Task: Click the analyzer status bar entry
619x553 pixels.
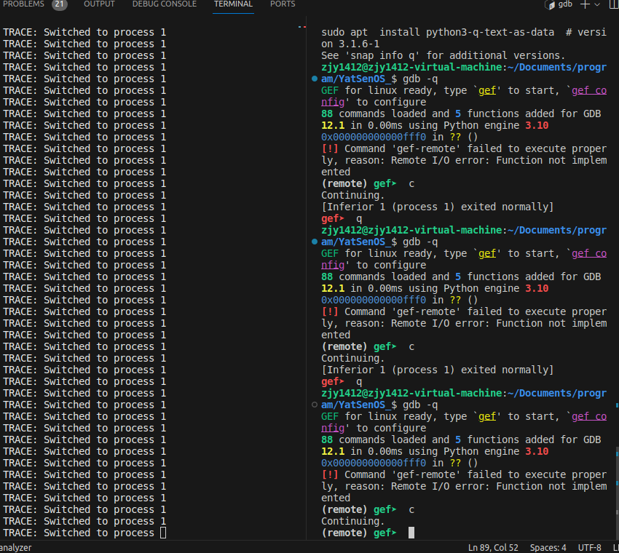Action: click(x=16, y=547)
